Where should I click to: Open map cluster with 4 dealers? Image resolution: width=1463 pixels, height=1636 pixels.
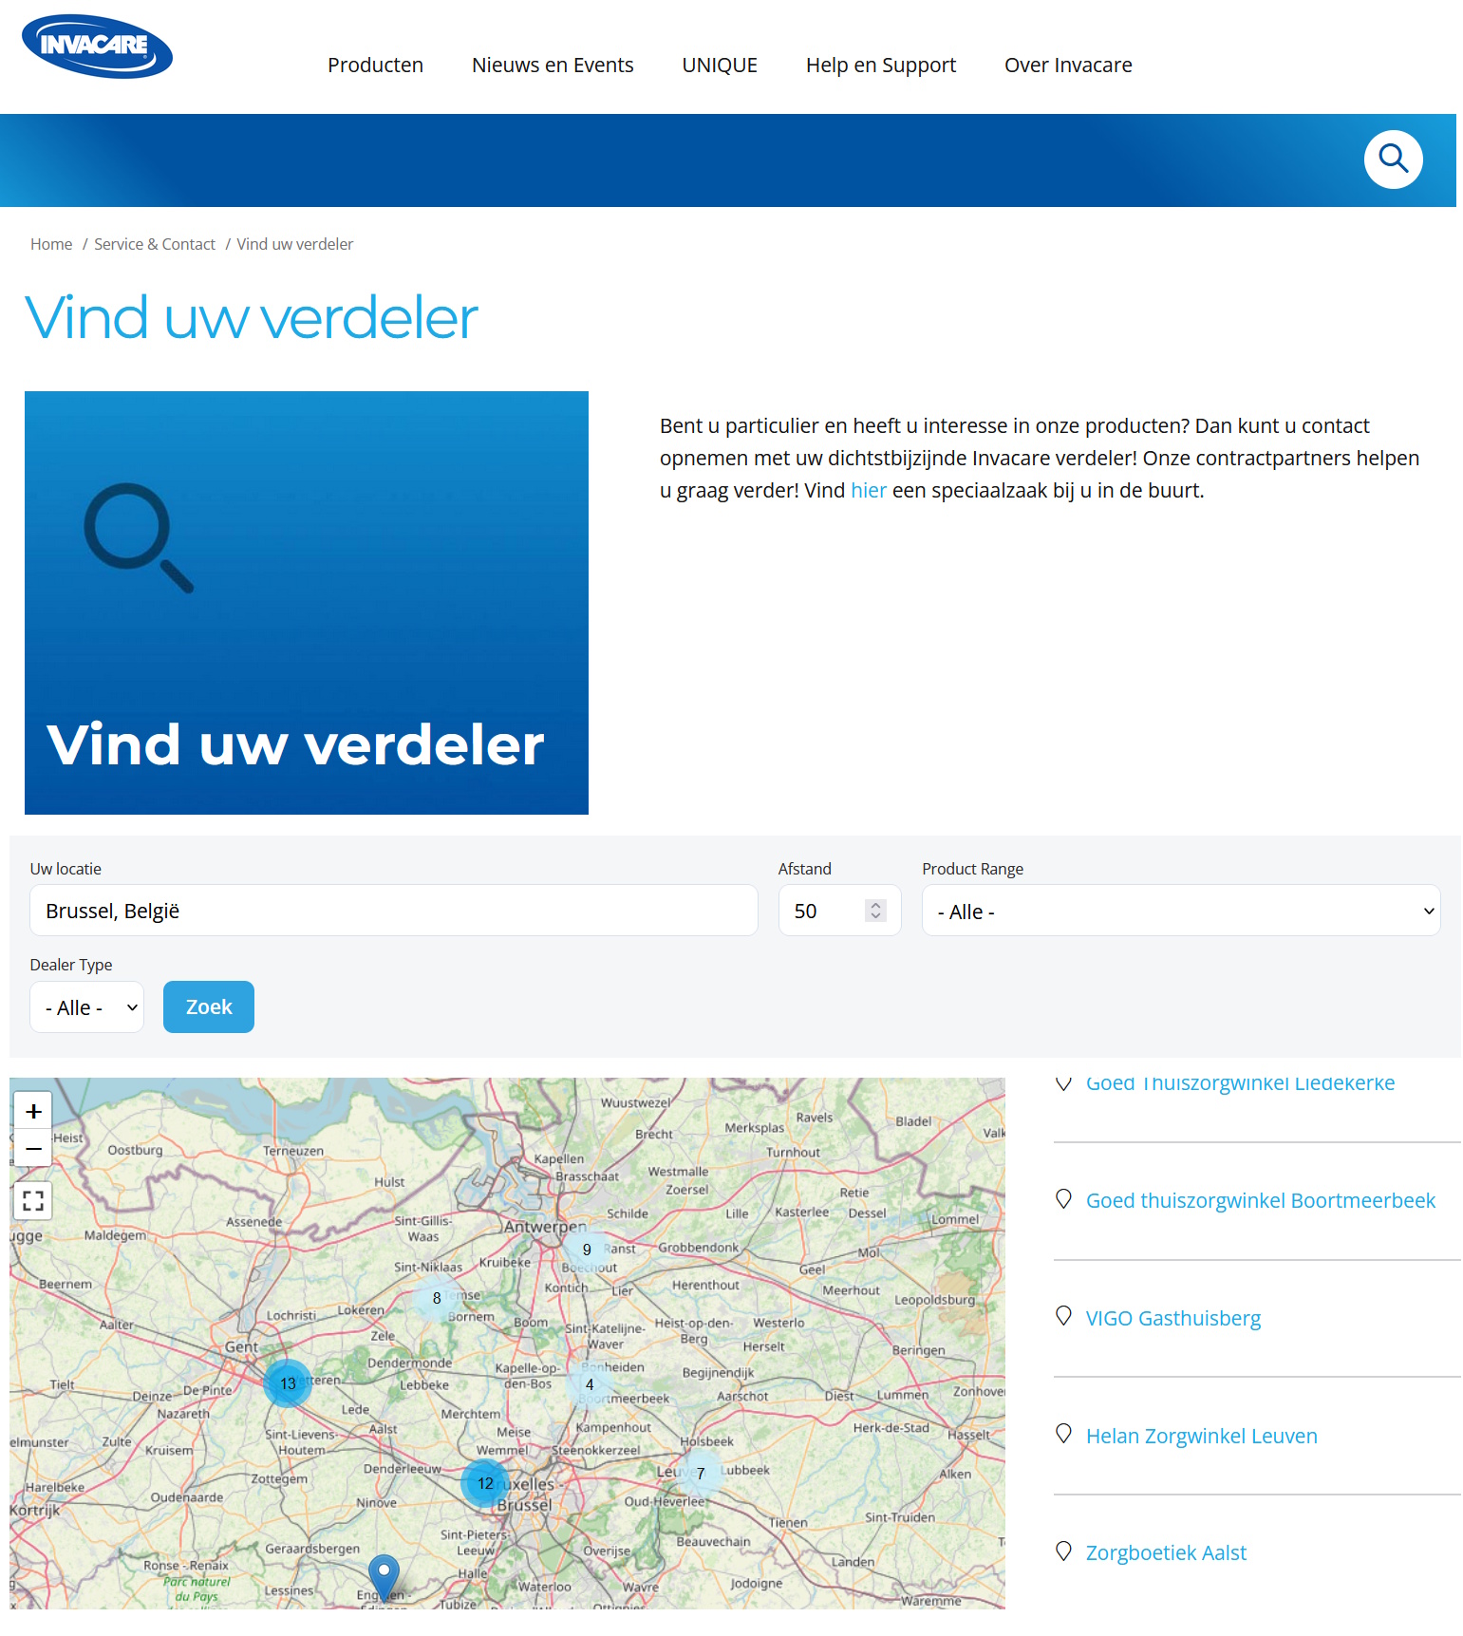pos(590,1384)
